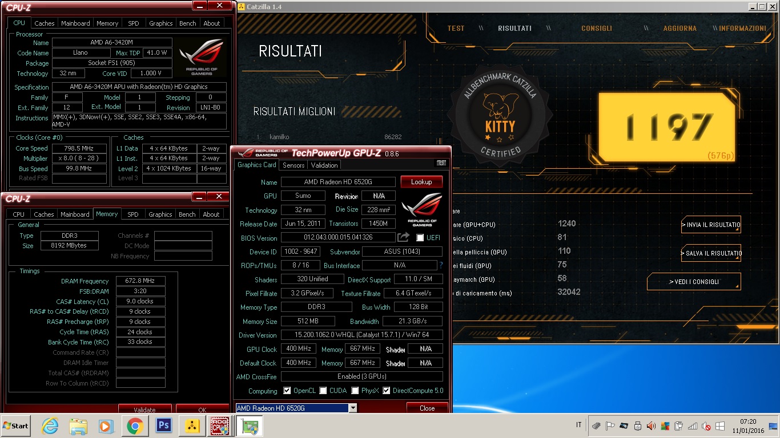The height and width of the screenshot is (438, 780).
Task: Toggle the OpenCL checkbox
Action: 287,391
